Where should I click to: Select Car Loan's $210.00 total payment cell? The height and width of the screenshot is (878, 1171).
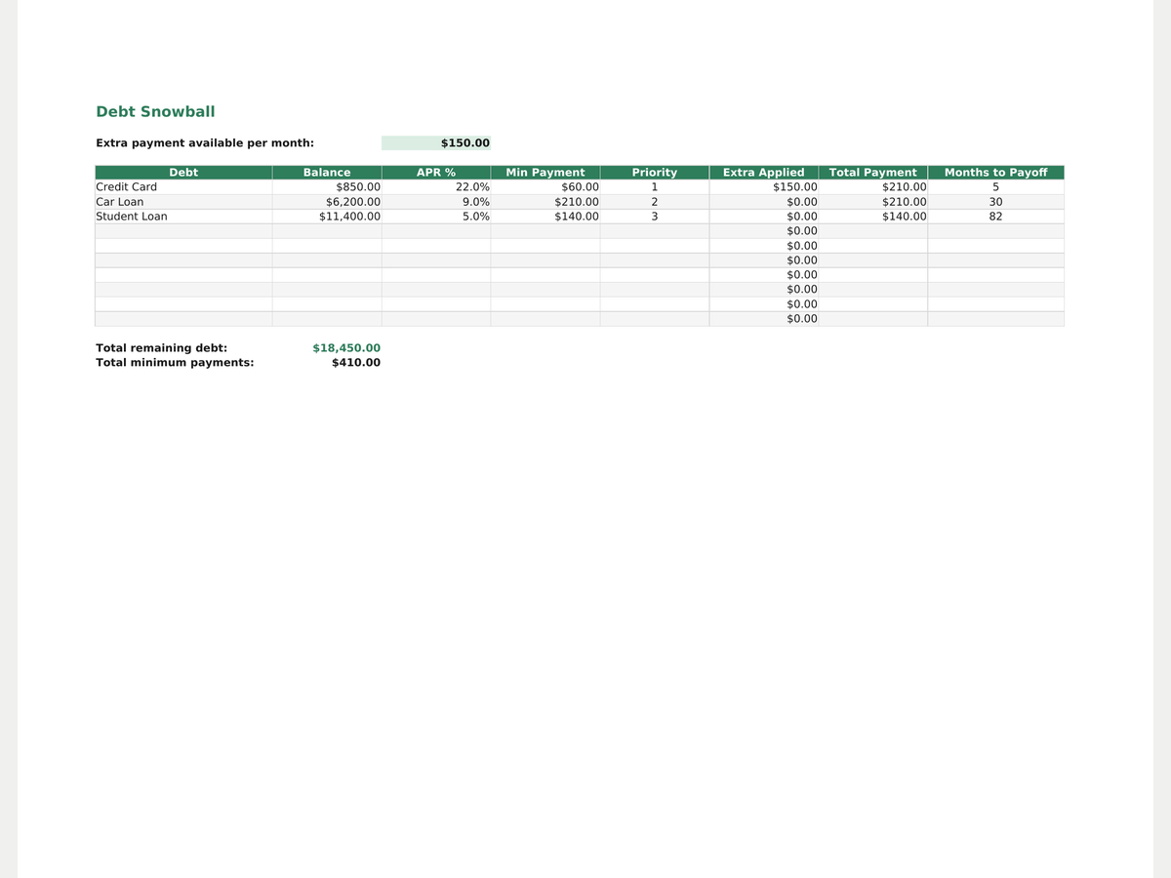point(873,202)
